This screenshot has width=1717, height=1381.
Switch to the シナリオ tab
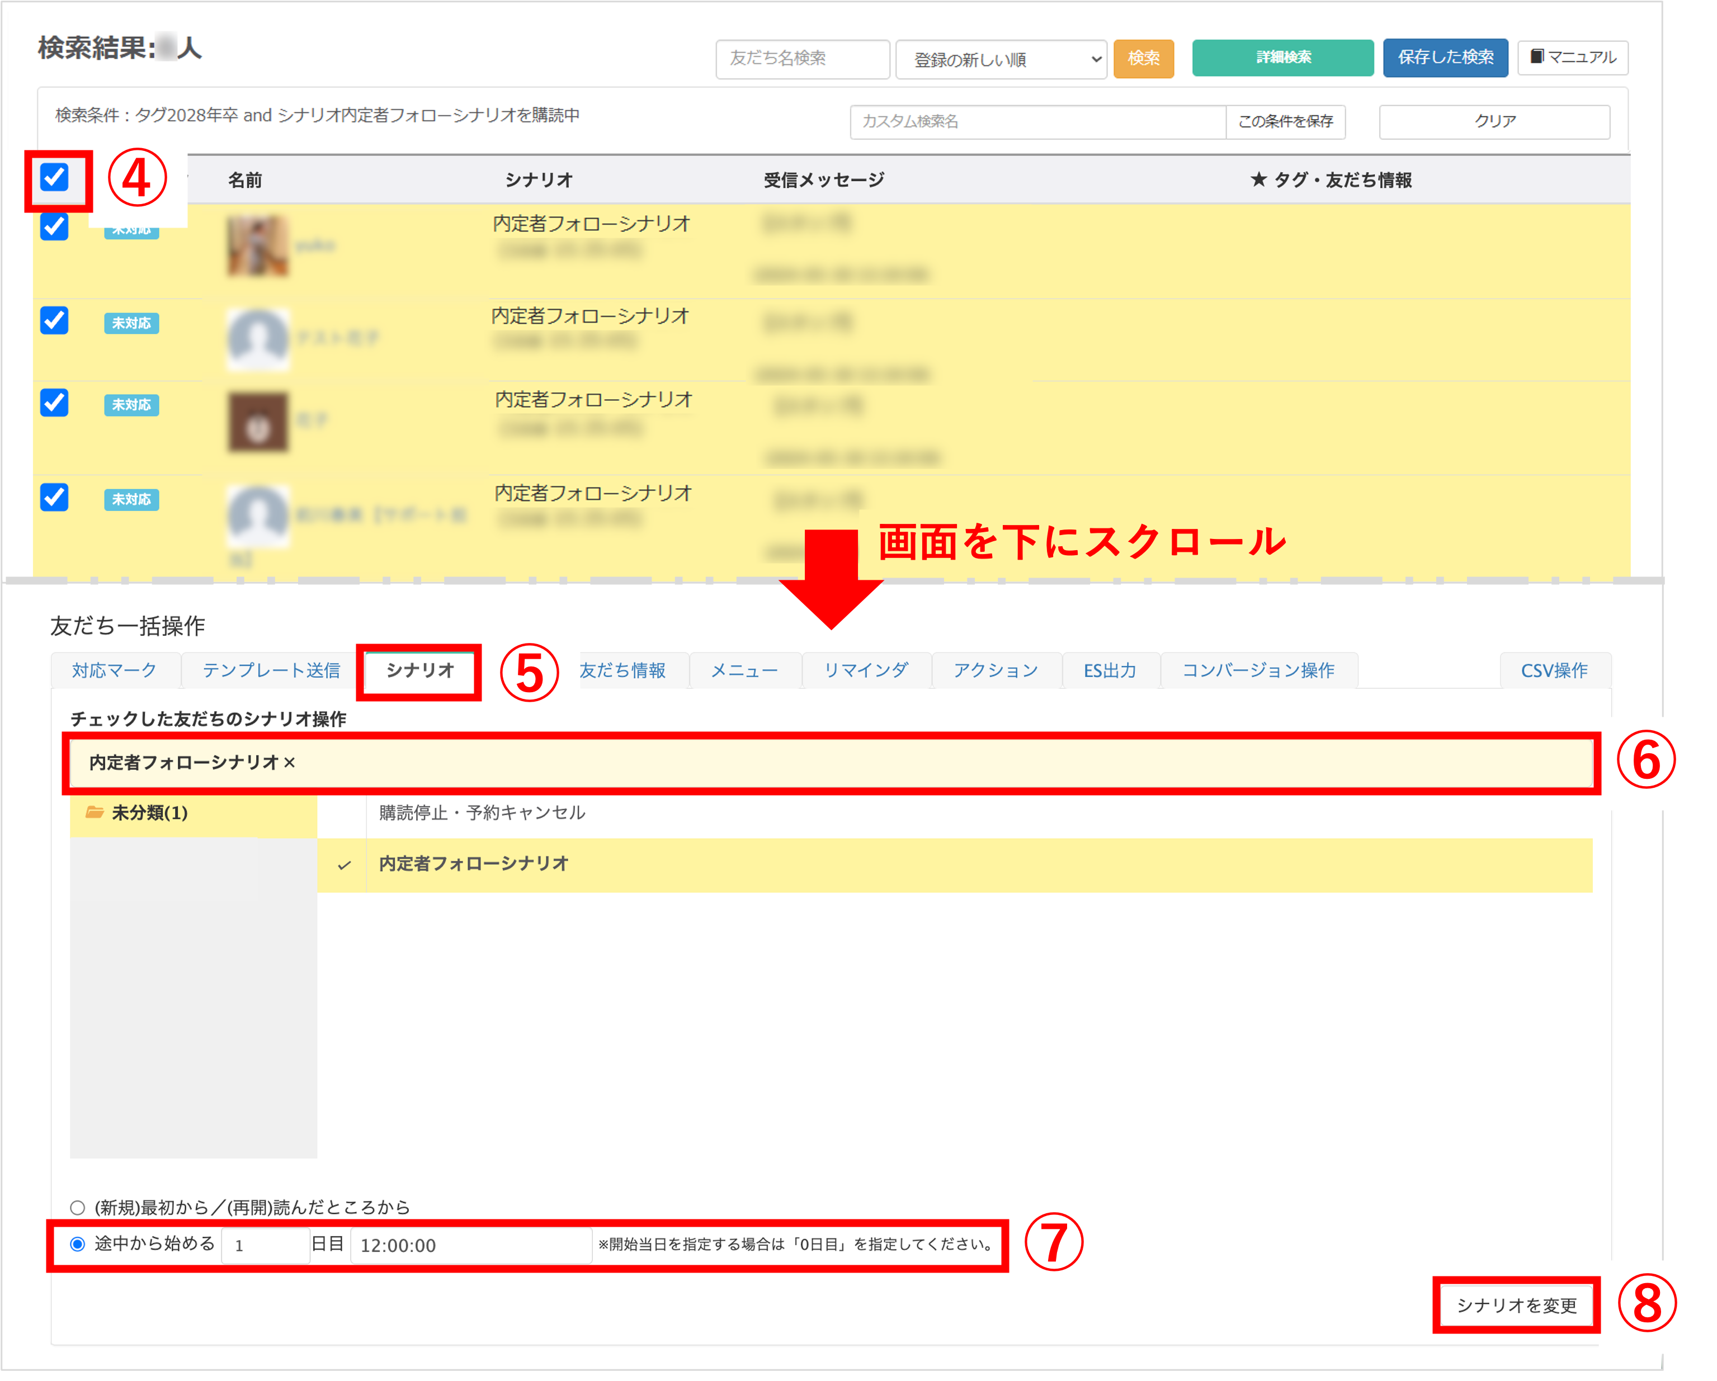419,670
